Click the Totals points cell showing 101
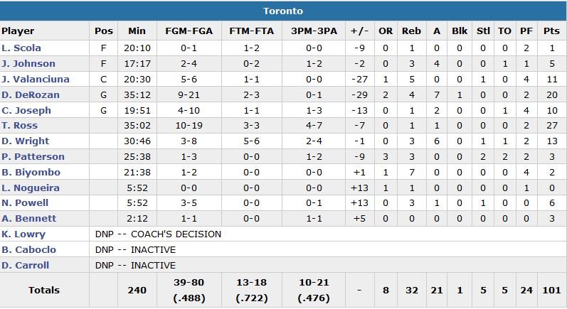 pyautogui.click(x=551, y=291)
